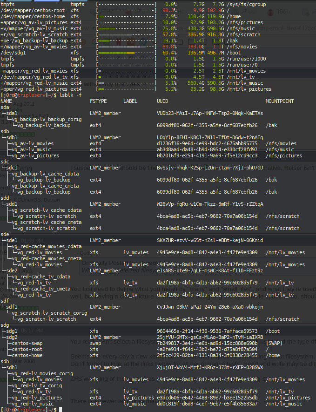The height and width of the screenshot is (412, 316).
Task: Click the usage bar of the /nfs/movies row
Action: (x=126, y=47)
